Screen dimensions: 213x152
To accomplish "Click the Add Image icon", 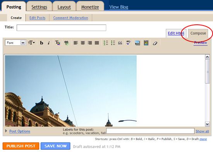I will pos(137,43).
